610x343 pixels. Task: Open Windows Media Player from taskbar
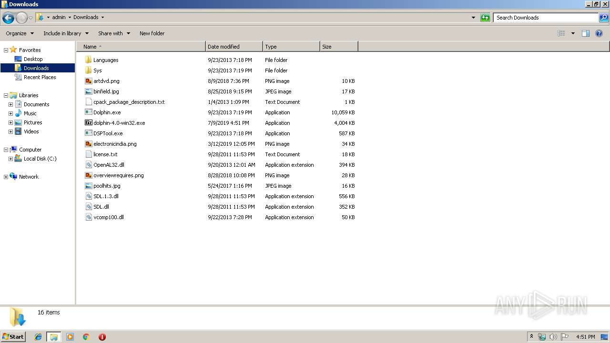pos(70,337)
